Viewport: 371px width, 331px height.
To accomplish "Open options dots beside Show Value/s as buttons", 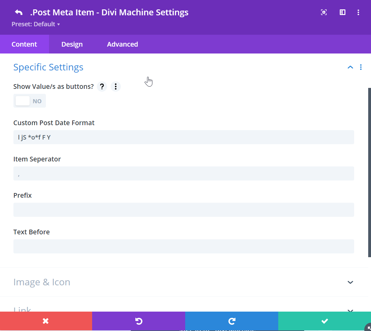I will tap(116, 87).
